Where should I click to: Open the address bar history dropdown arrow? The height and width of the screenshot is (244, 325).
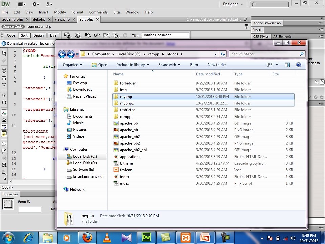click(x=216, y=54)
